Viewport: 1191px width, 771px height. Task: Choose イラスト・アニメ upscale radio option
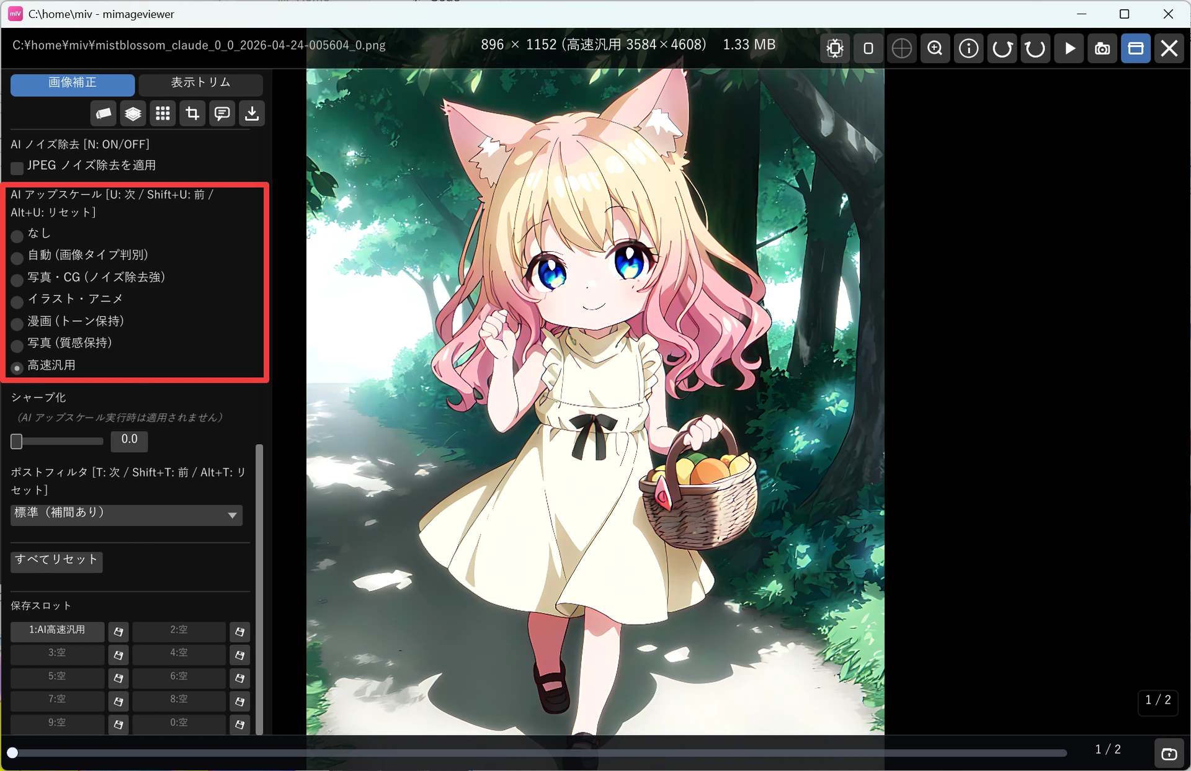[x=17, y=301]
